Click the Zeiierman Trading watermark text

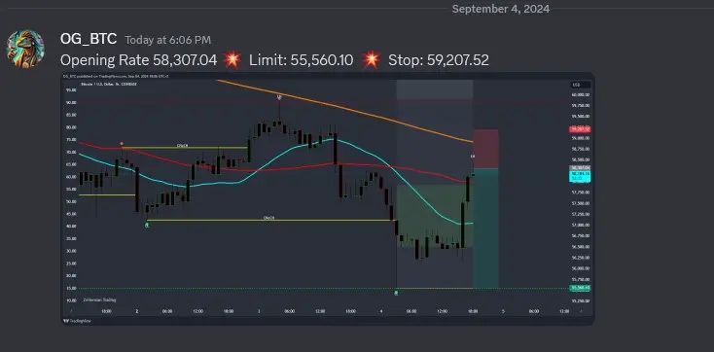tap(99, 300)
